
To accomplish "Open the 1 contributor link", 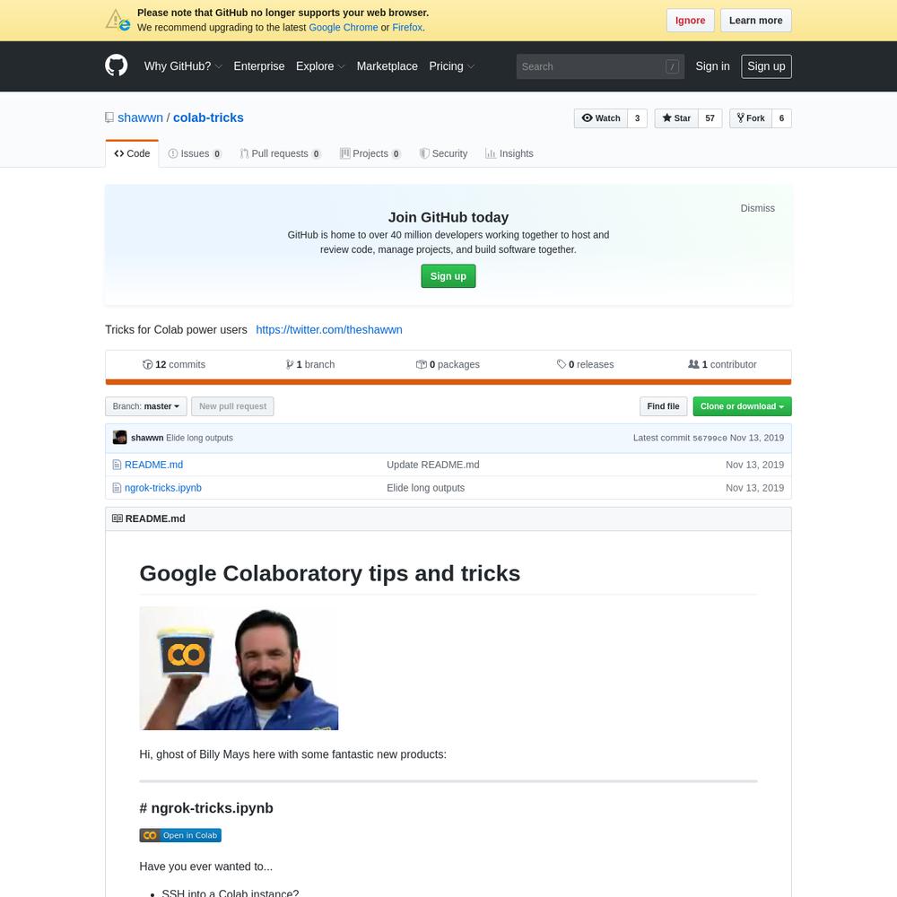I will click(722, 364).
